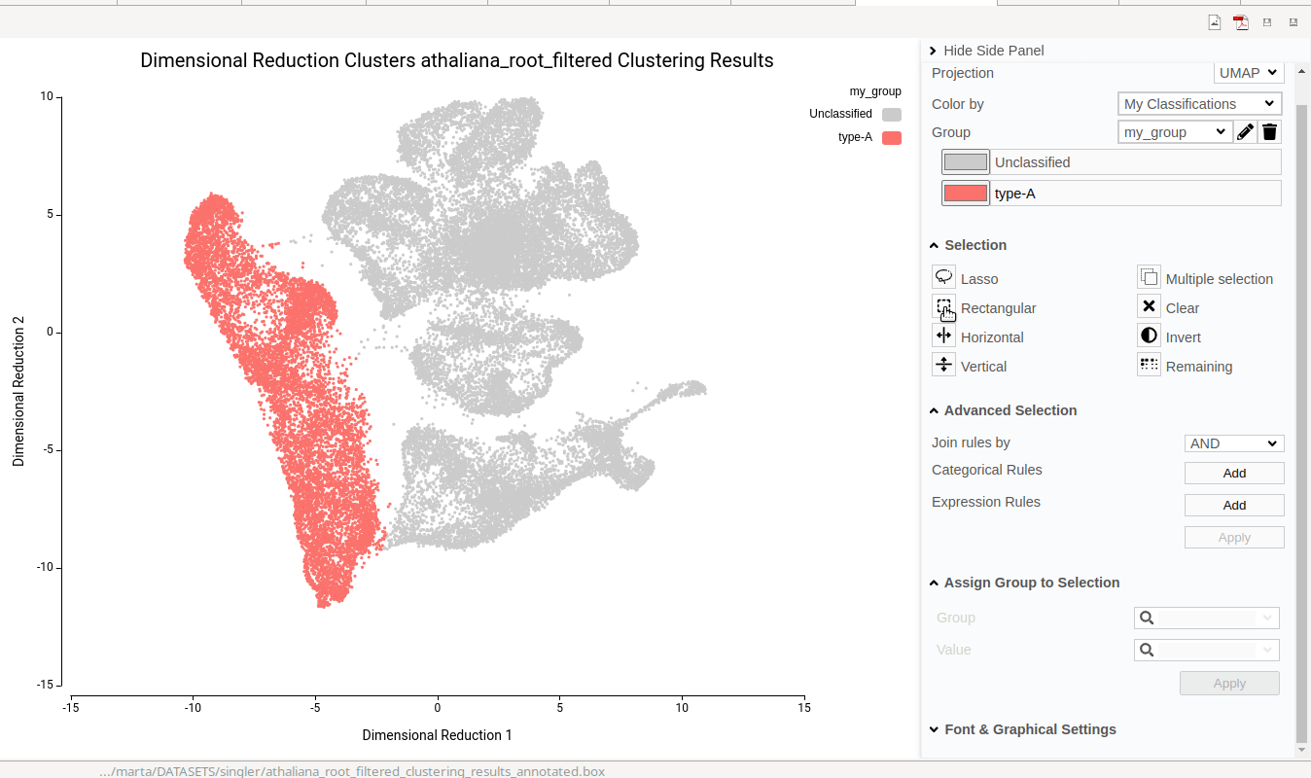Screen dimensions: 1311x778
Task: Toggle Unclassified in the plot legend
Action: (x=891, y=115)
